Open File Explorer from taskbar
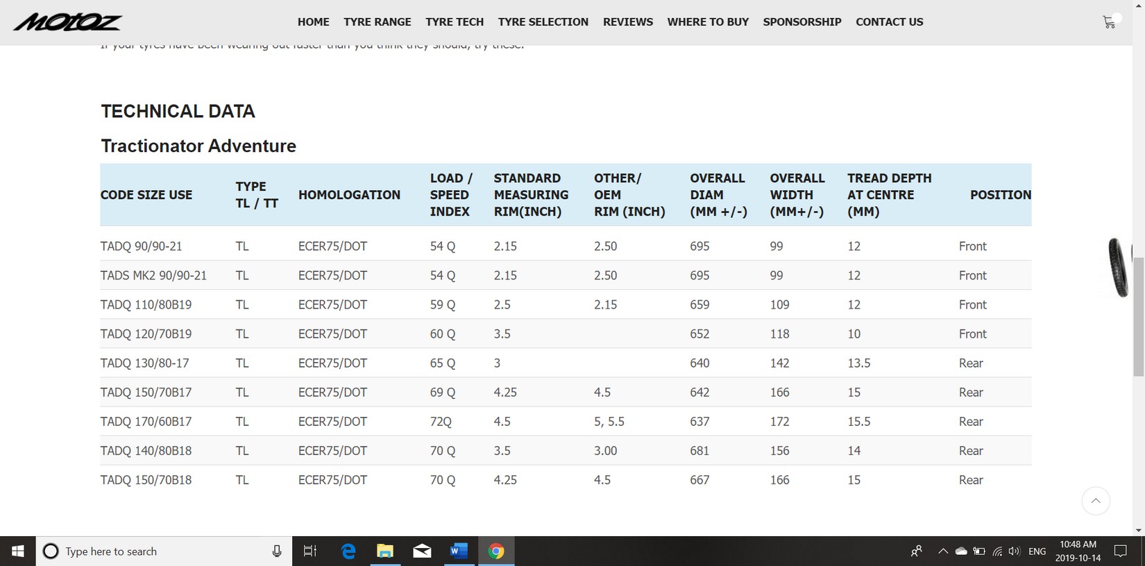 point(385,551)
